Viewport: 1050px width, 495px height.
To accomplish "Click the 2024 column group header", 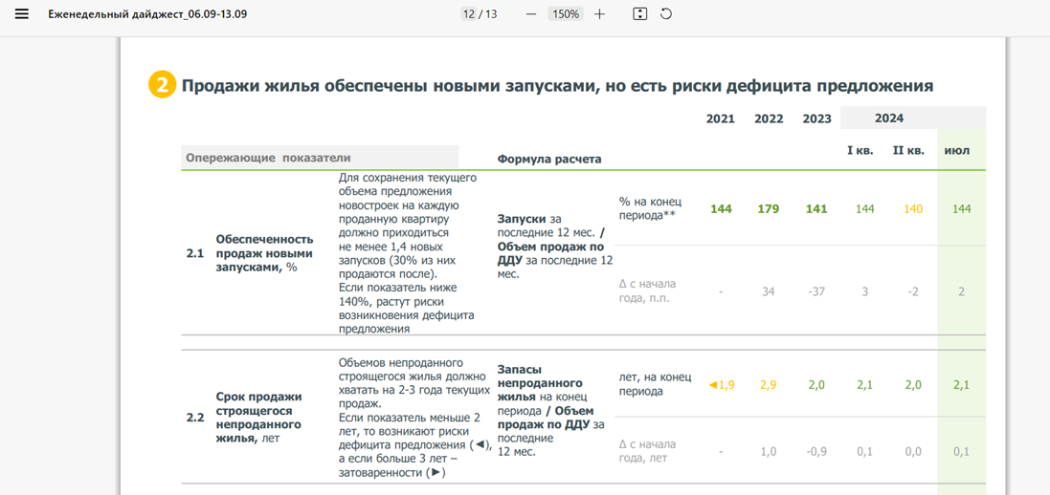I will pos(888,118).
